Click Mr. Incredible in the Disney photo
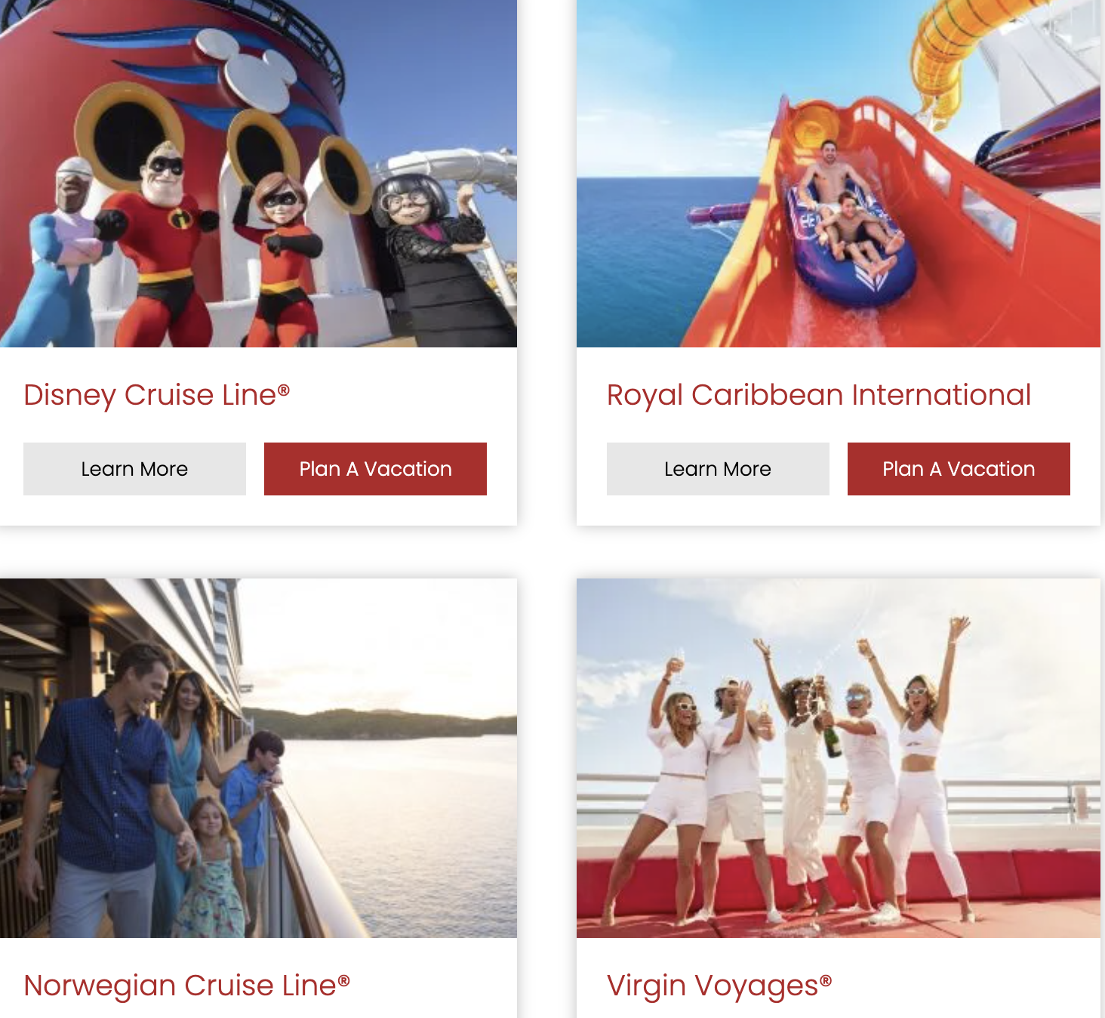 (162, 242)
